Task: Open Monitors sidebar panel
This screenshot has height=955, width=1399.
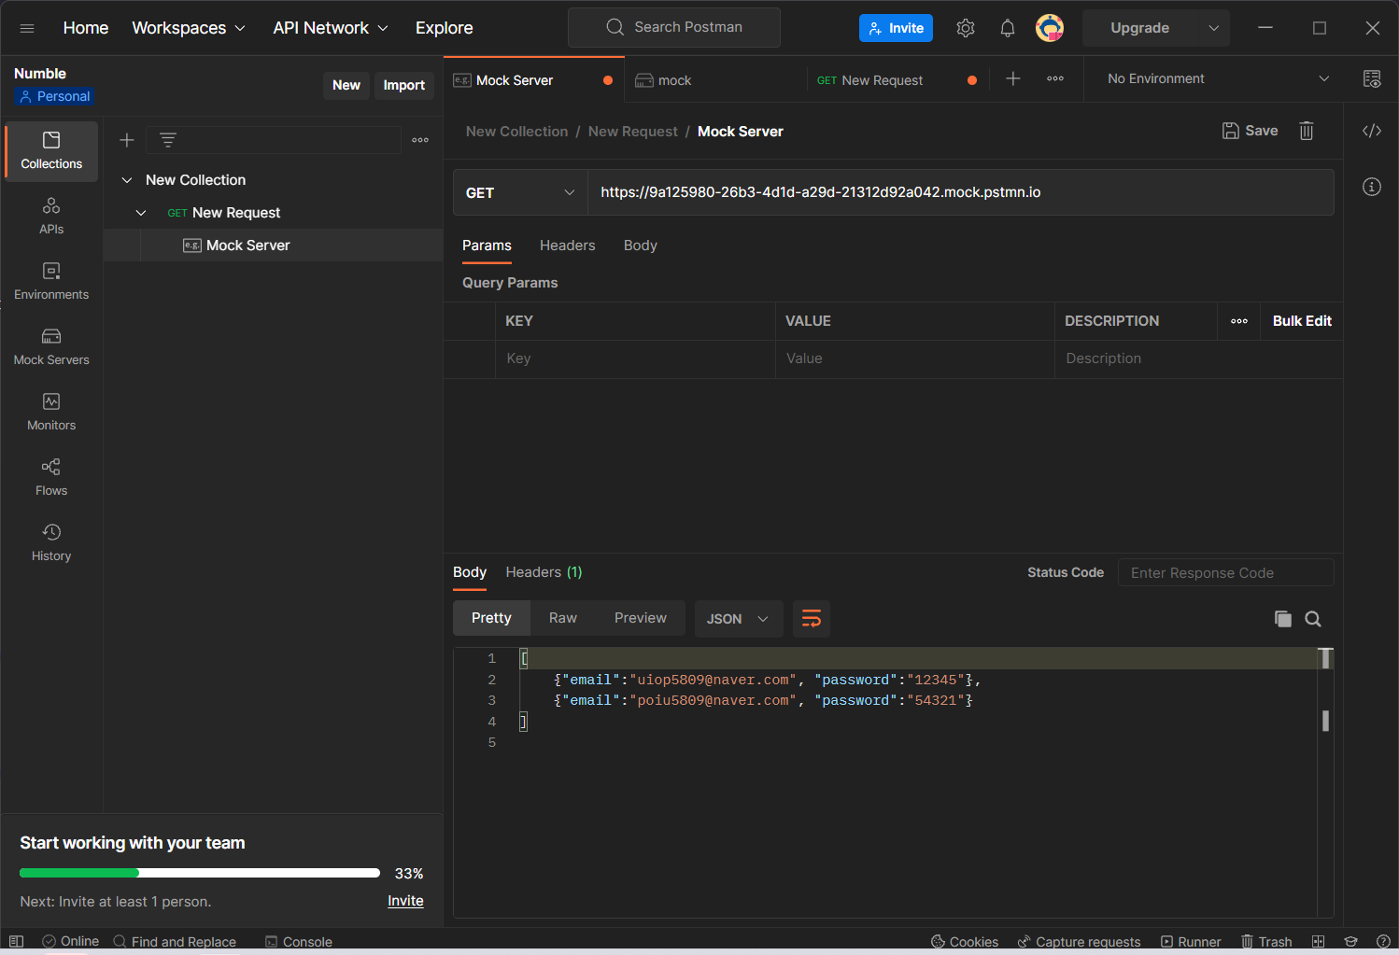Action: pos(51,412)
